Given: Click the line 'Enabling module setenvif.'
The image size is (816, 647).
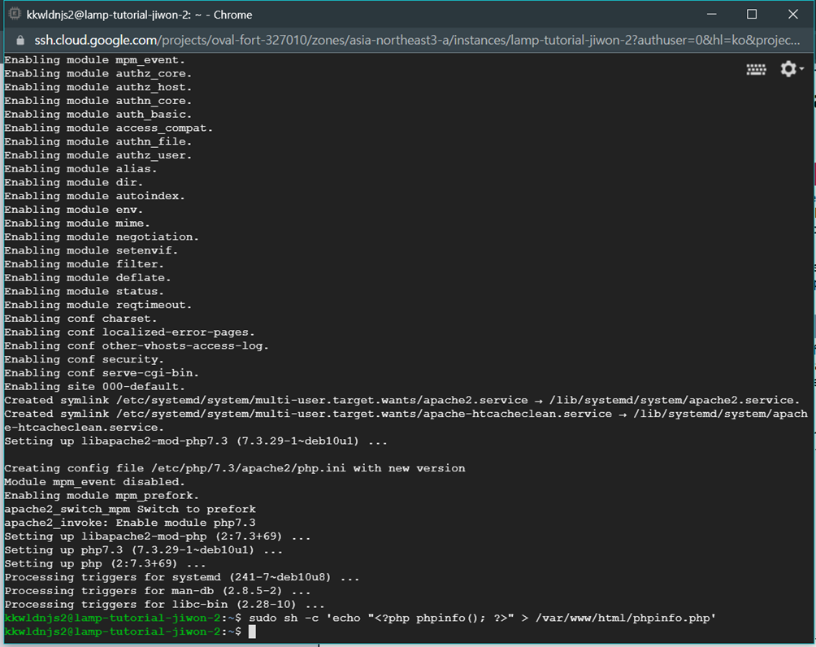Looking at the screenshot, I should [91, 250].
